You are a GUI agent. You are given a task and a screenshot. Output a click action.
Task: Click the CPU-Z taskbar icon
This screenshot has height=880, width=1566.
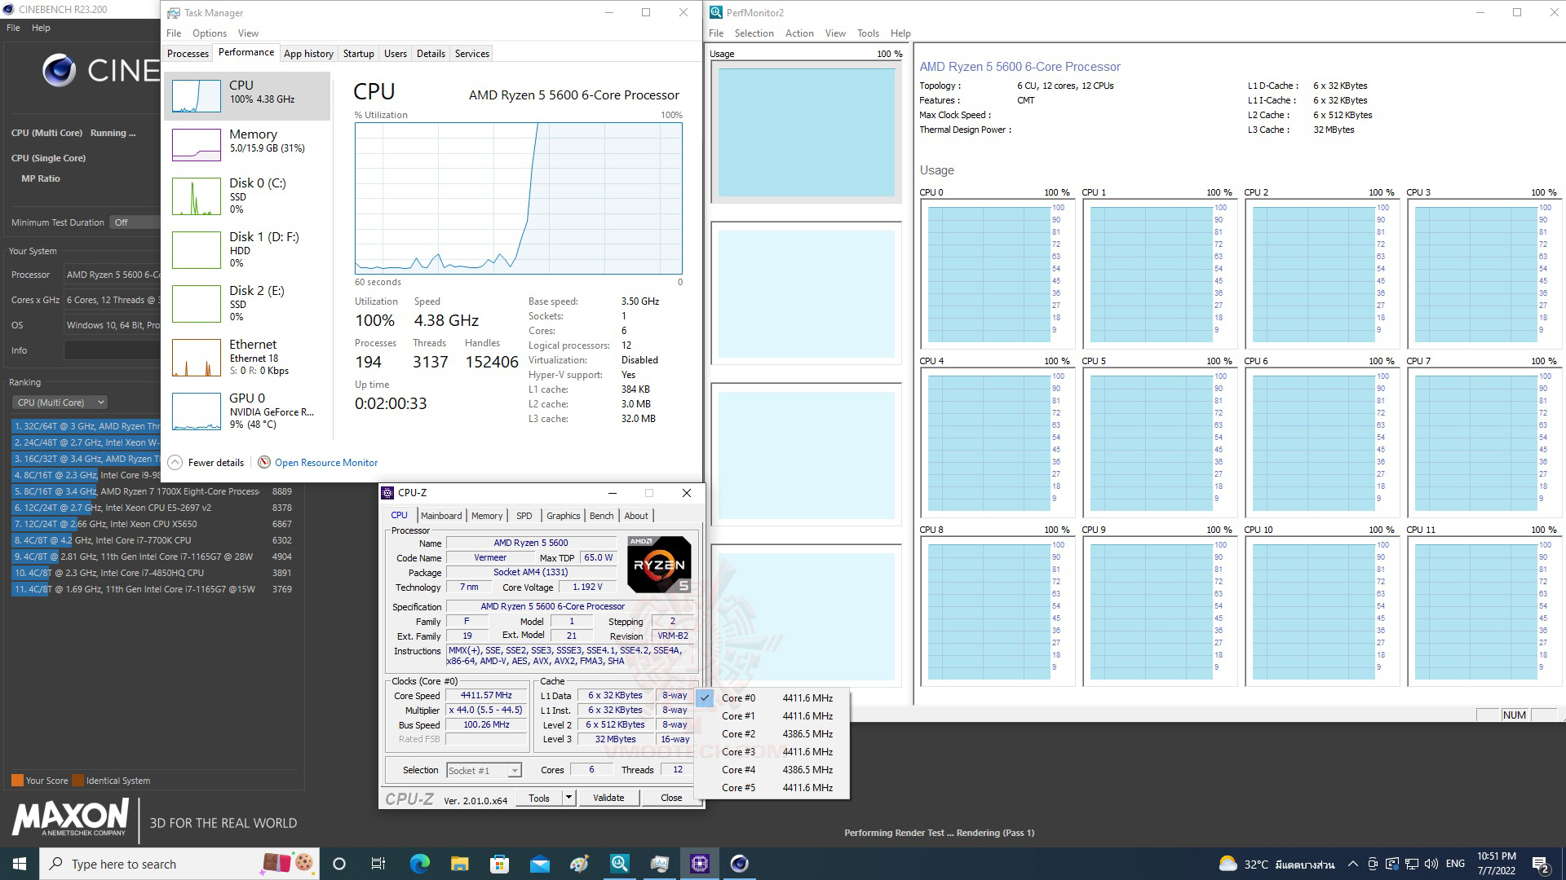coord(699,864)
